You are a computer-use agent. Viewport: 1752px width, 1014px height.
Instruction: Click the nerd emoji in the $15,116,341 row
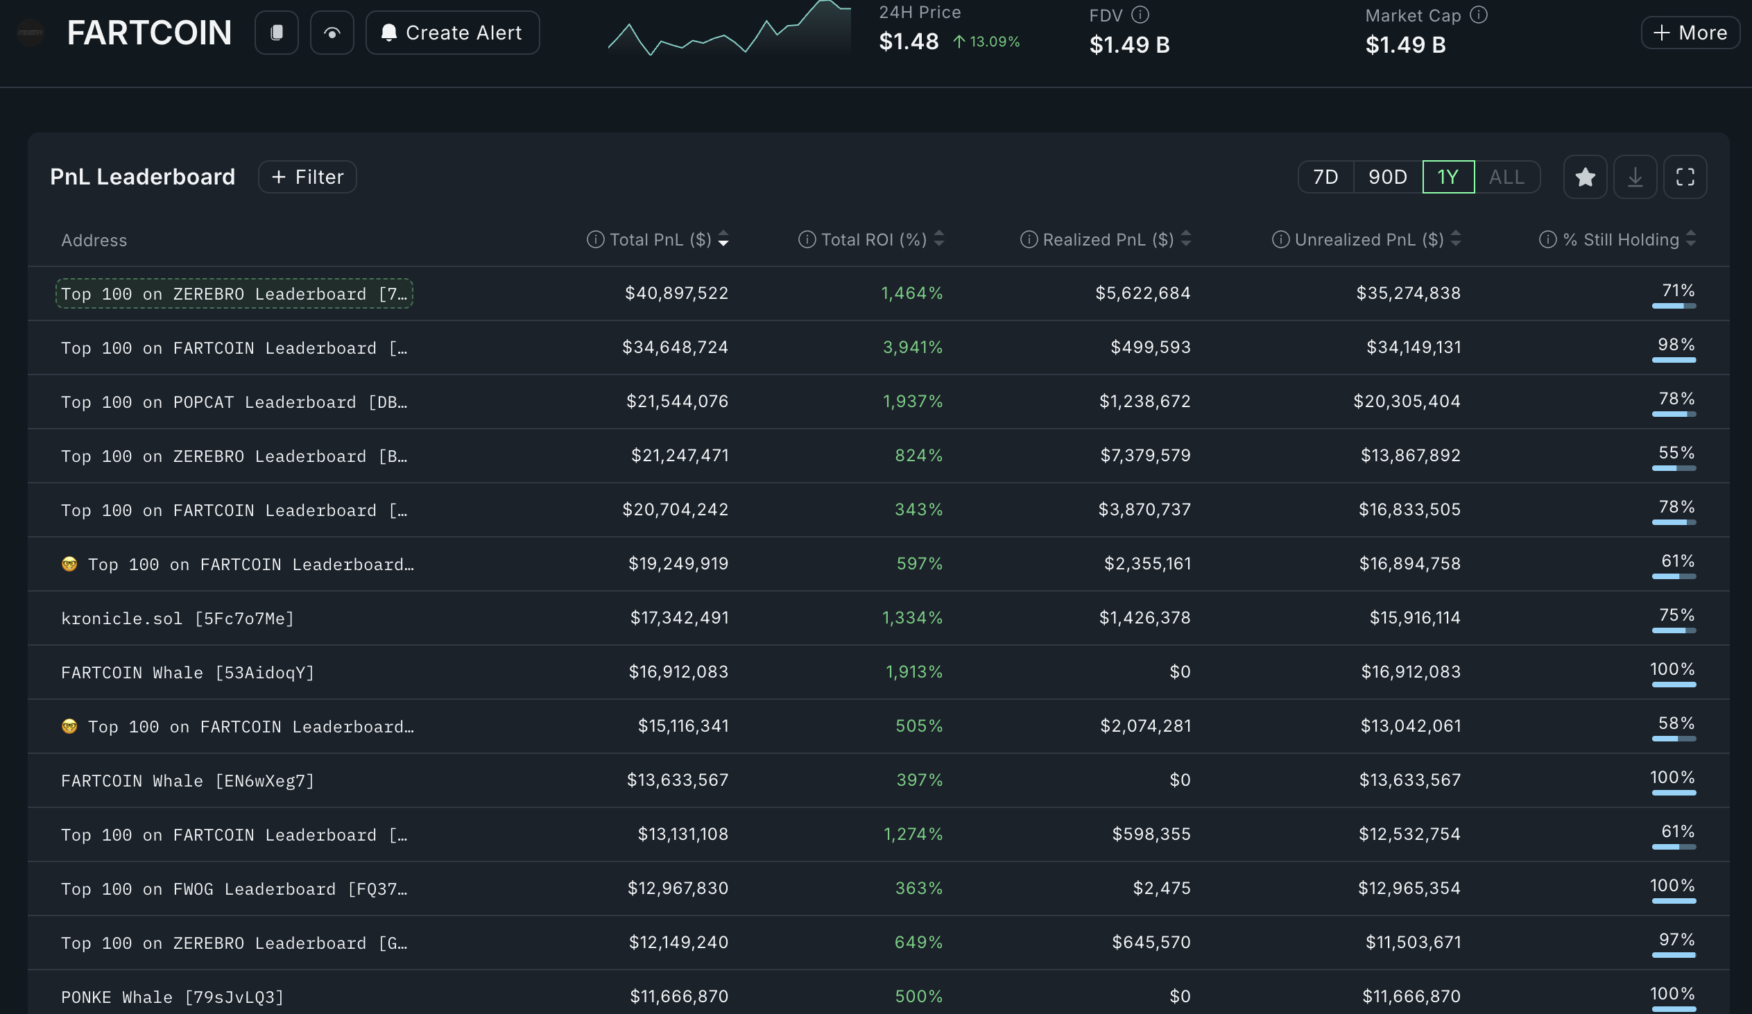(x=69, y=727)
